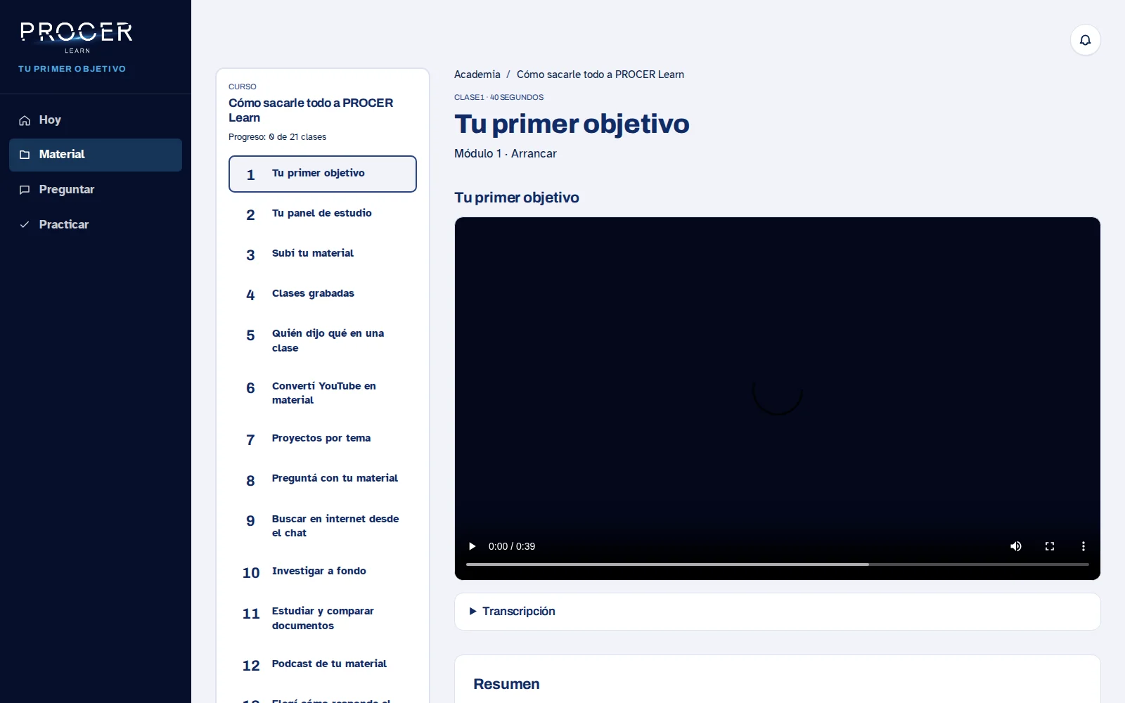Open lesson 9 Buscar en internet desde el chat

[x=323, y=526]
